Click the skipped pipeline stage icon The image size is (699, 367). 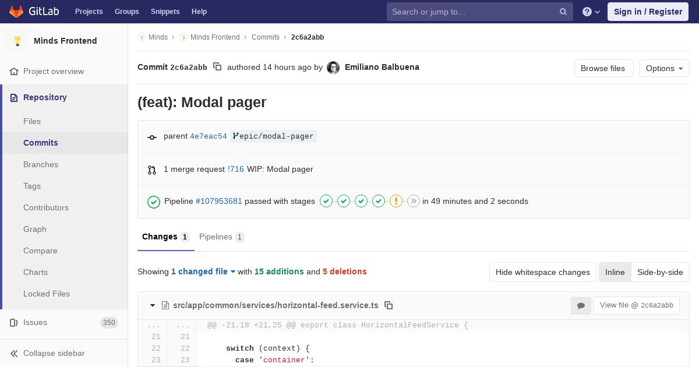tap(414, 202)
